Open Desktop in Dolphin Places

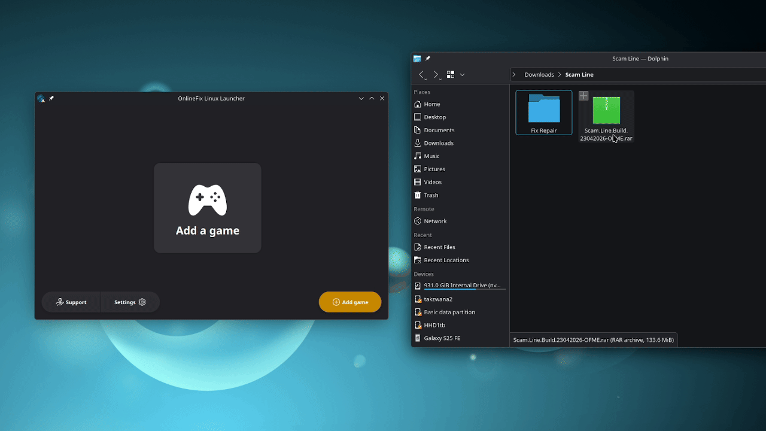pyautogui.click(x=460, y=117)
